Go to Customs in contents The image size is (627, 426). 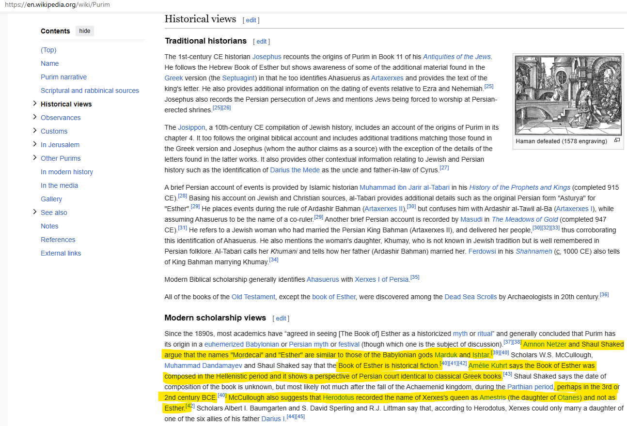point(54,131)
